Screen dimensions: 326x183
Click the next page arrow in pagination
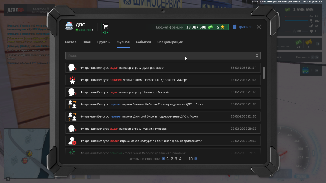point(196,159)
